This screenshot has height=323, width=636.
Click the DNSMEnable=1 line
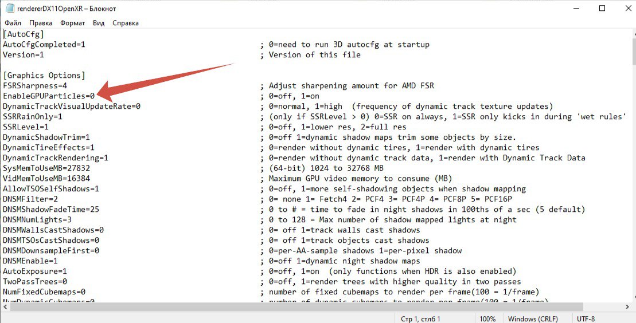[30, 261]
